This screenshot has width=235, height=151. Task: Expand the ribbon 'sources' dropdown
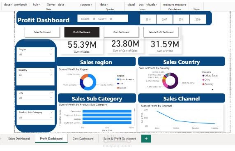[86, 5]
